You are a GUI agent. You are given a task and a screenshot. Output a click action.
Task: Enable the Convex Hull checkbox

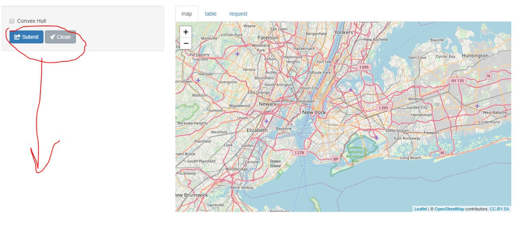12,21
